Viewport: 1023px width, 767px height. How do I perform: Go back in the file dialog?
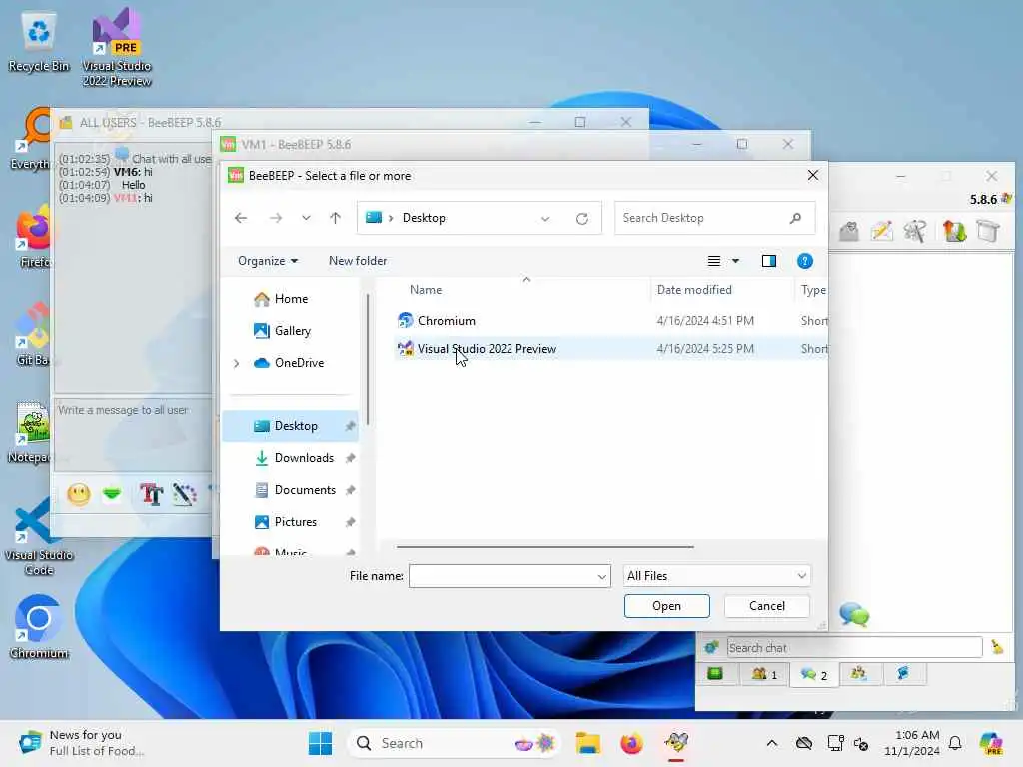pyautogui.click(x=241, y=218)
